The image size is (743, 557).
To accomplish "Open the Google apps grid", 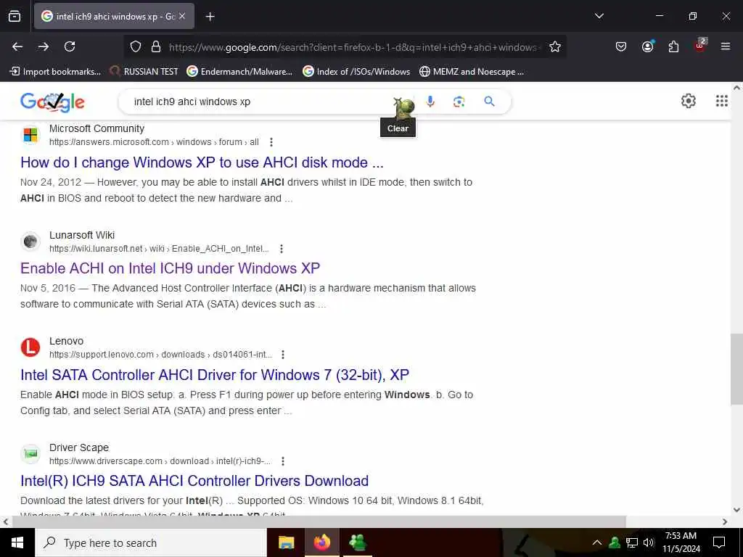I will (722, 100).
